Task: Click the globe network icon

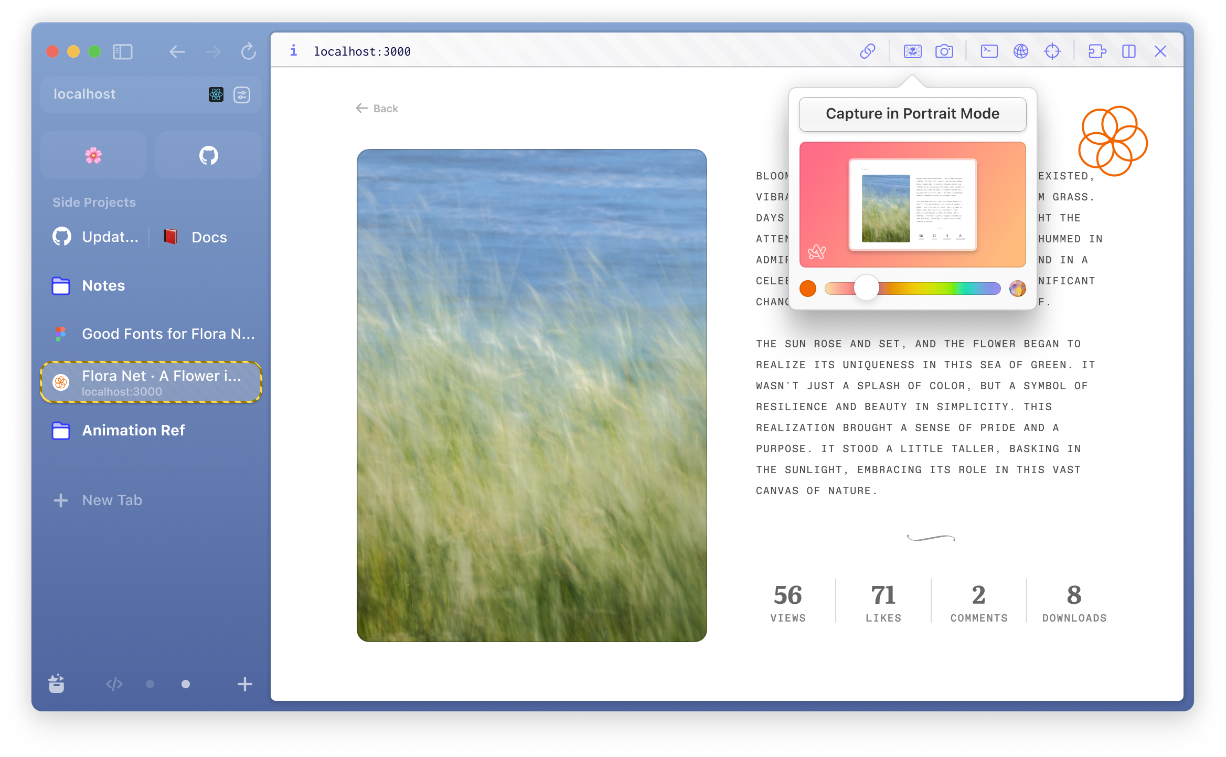Action: [1021, 51]
